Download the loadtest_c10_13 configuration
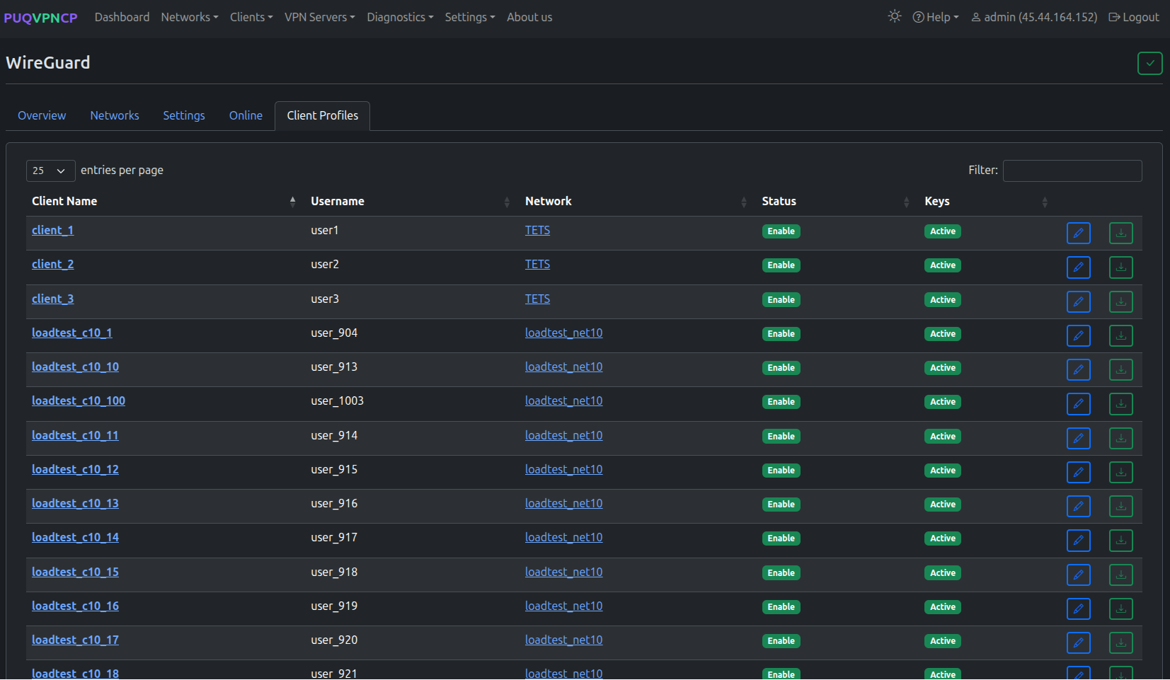This screenshot has height=680, width=1170. 1121,506
